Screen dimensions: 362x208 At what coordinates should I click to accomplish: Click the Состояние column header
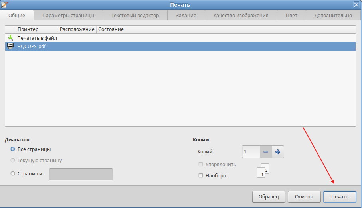(x=111, y=29)
